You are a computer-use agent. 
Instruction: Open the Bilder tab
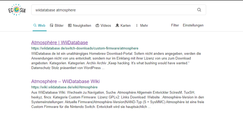57,25
